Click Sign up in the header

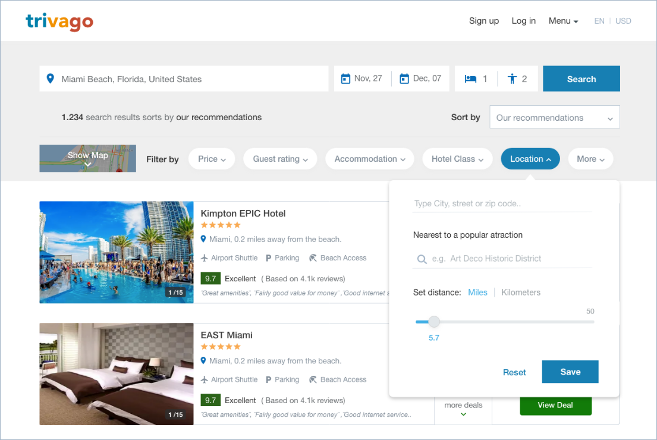pyautogui.click(x=484, y=21)
